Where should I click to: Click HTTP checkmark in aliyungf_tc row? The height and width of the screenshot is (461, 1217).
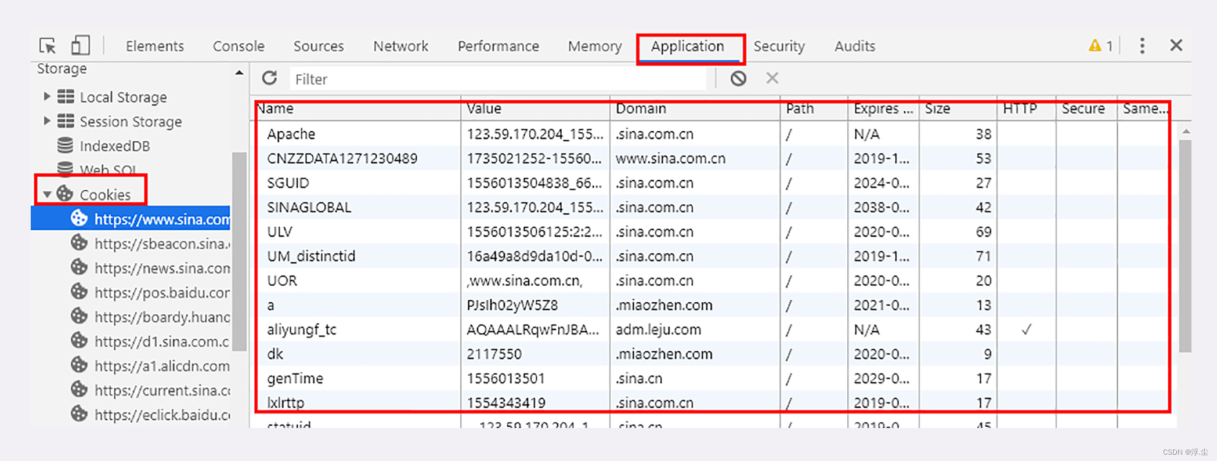tap(1027, 329)
